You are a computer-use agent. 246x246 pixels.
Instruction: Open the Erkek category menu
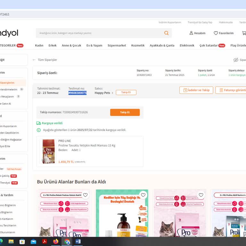tap(53, 45)
